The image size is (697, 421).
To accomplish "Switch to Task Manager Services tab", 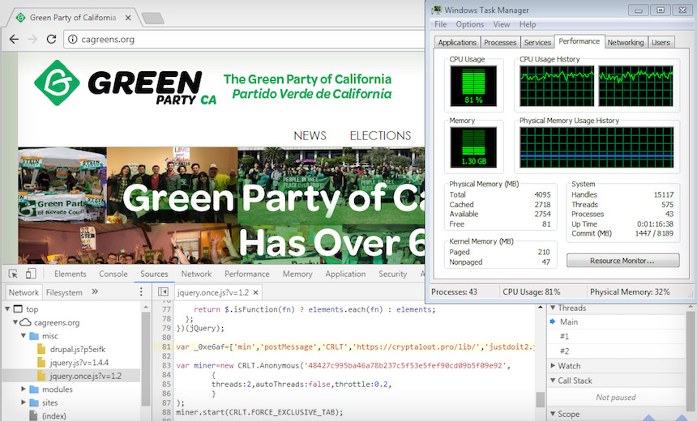I will [x=537, y=42].
